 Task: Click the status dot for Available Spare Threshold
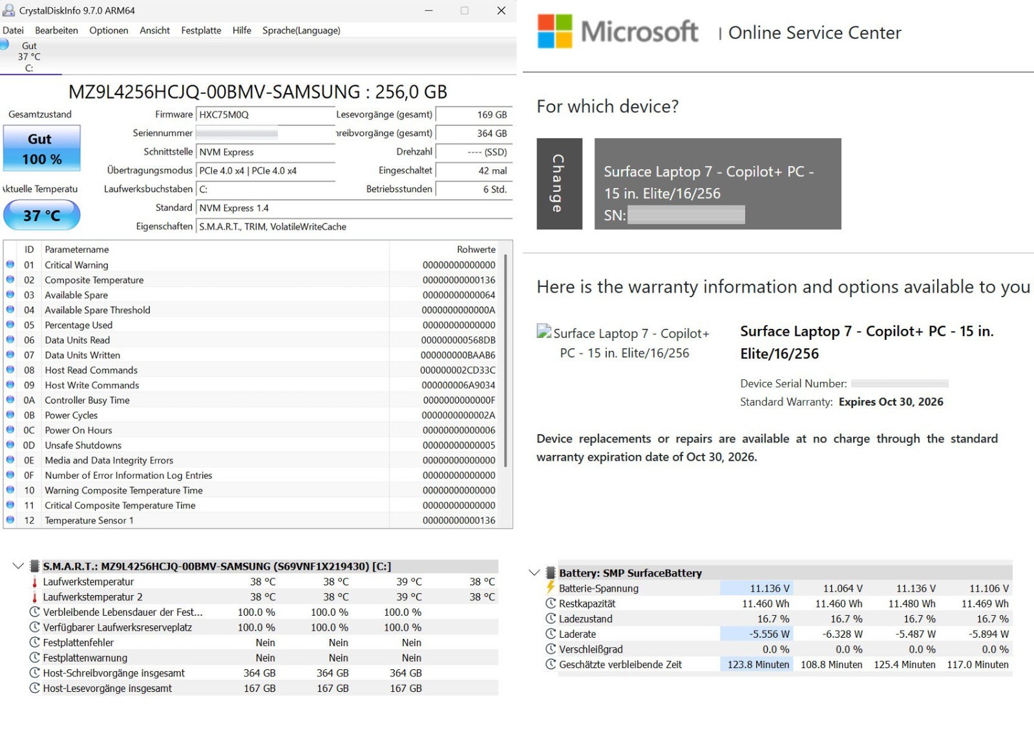tap(10, 309)
